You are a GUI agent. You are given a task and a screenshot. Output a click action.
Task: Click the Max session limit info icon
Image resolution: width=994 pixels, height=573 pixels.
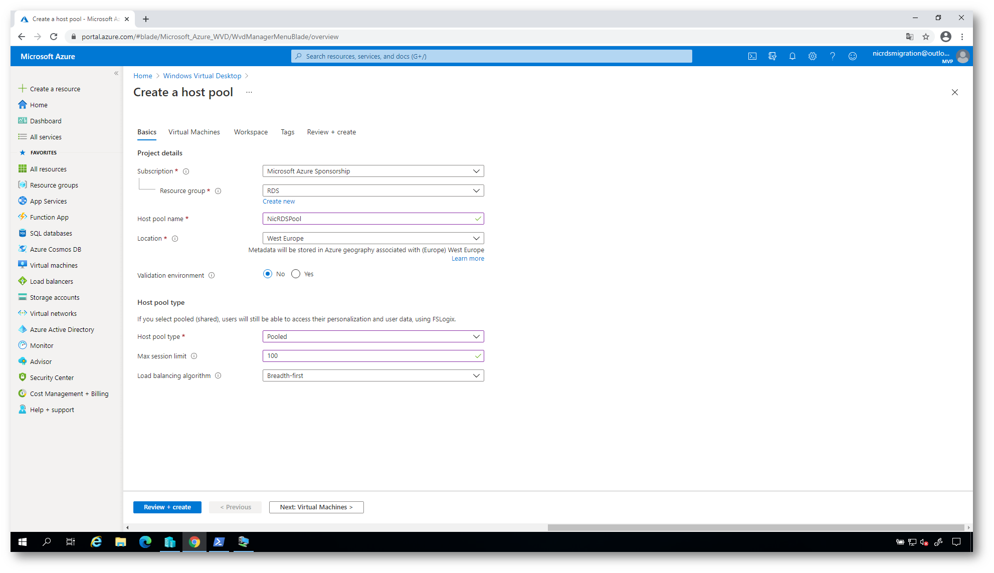point(194,356)
